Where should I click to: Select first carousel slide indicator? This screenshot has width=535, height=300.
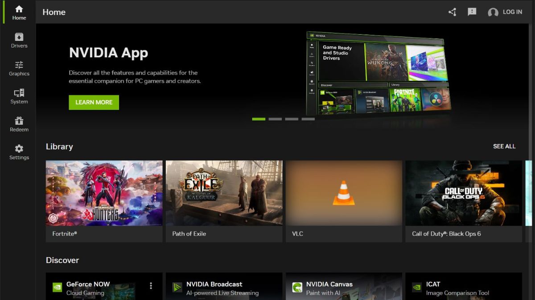pos(259,119)
